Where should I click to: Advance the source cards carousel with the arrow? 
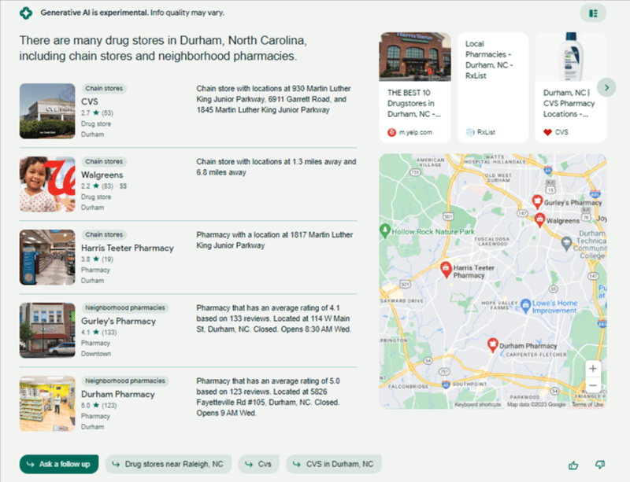606,87
